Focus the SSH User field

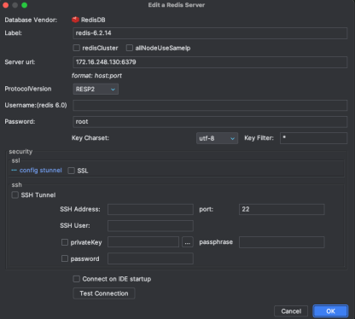point(150,226)
